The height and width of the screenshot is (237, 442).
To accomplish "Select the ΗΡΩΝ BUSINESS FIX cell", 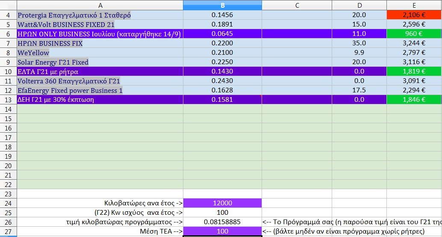I will (100, 43).
